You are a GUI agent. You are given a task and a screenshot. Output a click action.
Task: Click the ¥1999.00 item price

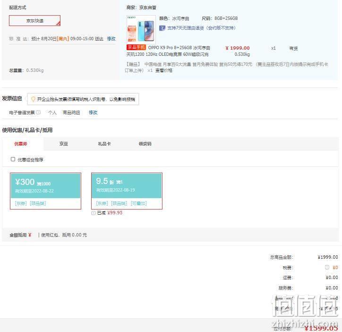tap(238, 48)
